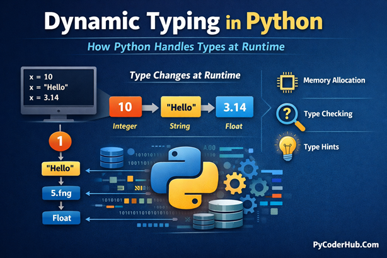Select the "Memory Allocation" label
The image size is (387, 258).
[x=334, y=80]
